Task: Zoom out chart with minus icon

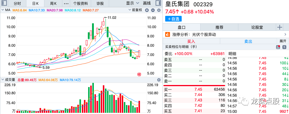Action: tap(153, 10)
